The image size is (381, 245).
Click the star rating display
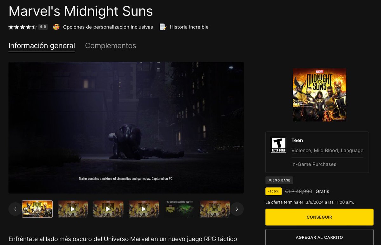(x=23, y=27)
